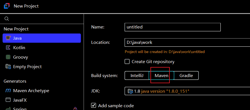Open the Maven Archetype generator
Screen dimensions: 250x110
point(42,91)
